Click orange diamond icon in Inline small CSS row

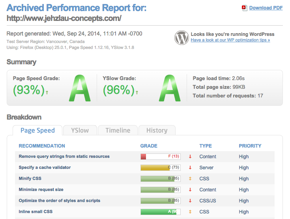pos(190,212)
